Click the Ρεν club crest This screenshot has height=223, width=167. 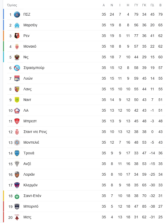pyautogui.click(x=17, y=36)
